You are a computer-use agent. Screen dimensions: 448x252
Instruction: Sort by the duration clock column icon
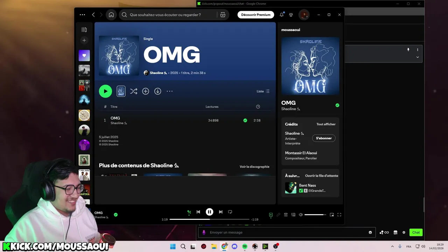click(258, 107)
